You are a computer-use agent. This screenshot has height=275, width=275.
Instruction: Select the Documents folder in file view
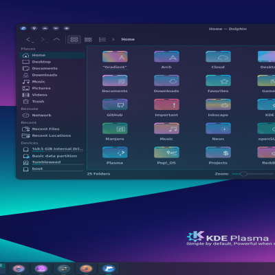[x=115, y=80]
